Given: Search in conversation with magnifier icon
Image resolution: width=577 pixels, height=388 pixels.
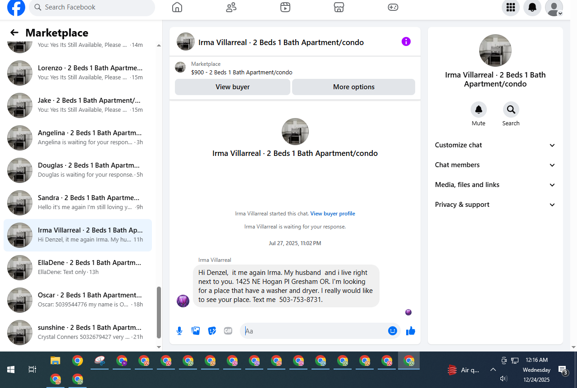Looking at the screenshot, I should point(511,110).
